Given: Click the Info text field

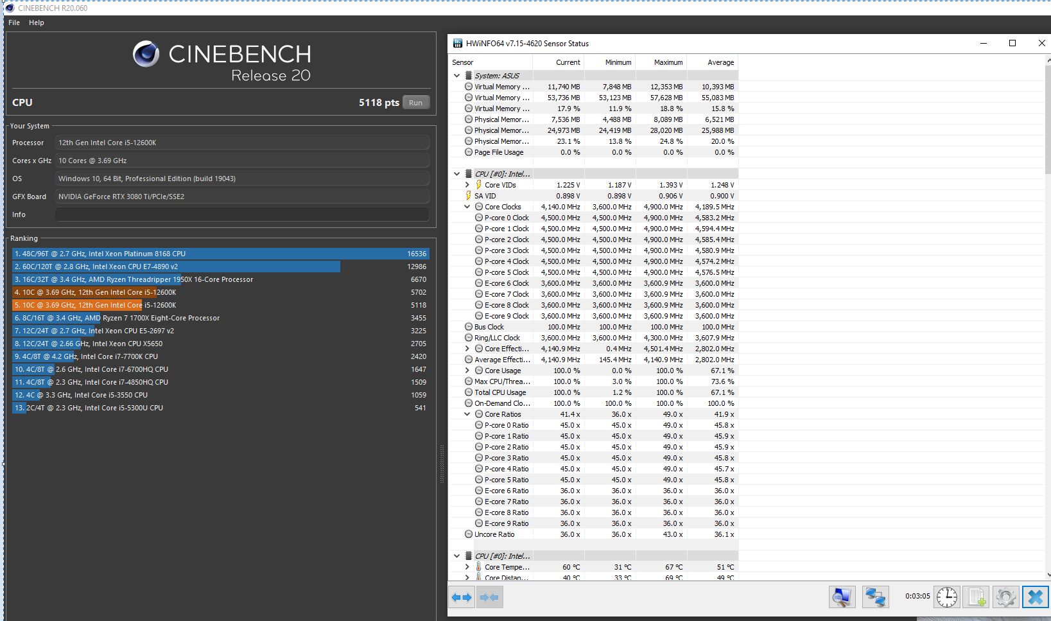Looking at the screenshot, I should click(242, 214).
